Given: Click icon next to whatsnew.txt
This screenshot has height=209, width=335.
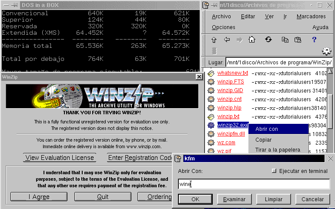Looking at the screenshot, I should pos(211,73).
